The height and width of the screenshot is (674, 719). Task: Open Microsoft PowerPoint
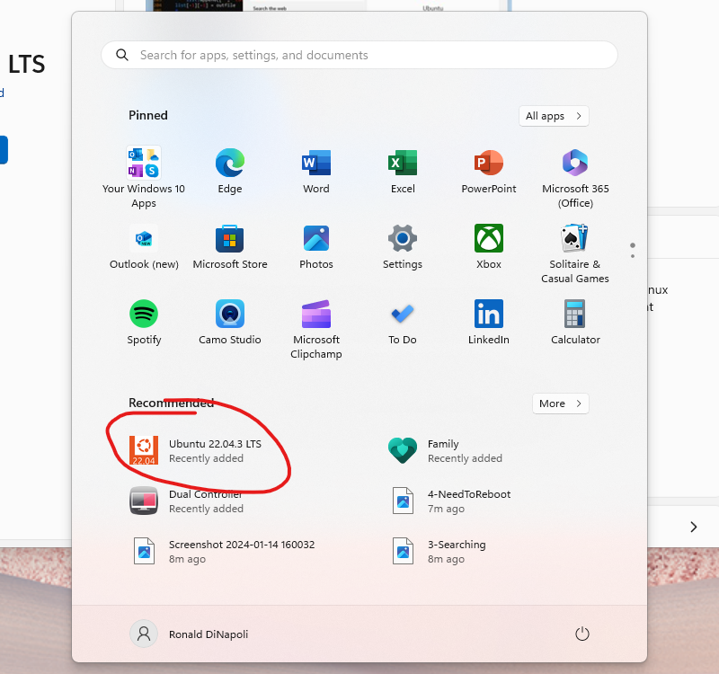[488, 164]
